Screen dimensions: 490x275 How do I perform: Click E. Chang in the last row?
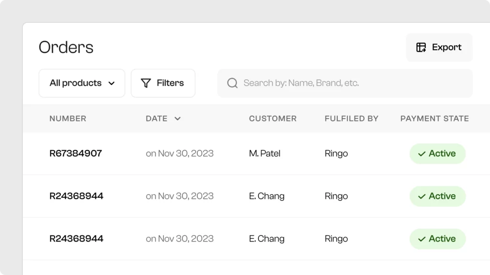pos(267,239)
